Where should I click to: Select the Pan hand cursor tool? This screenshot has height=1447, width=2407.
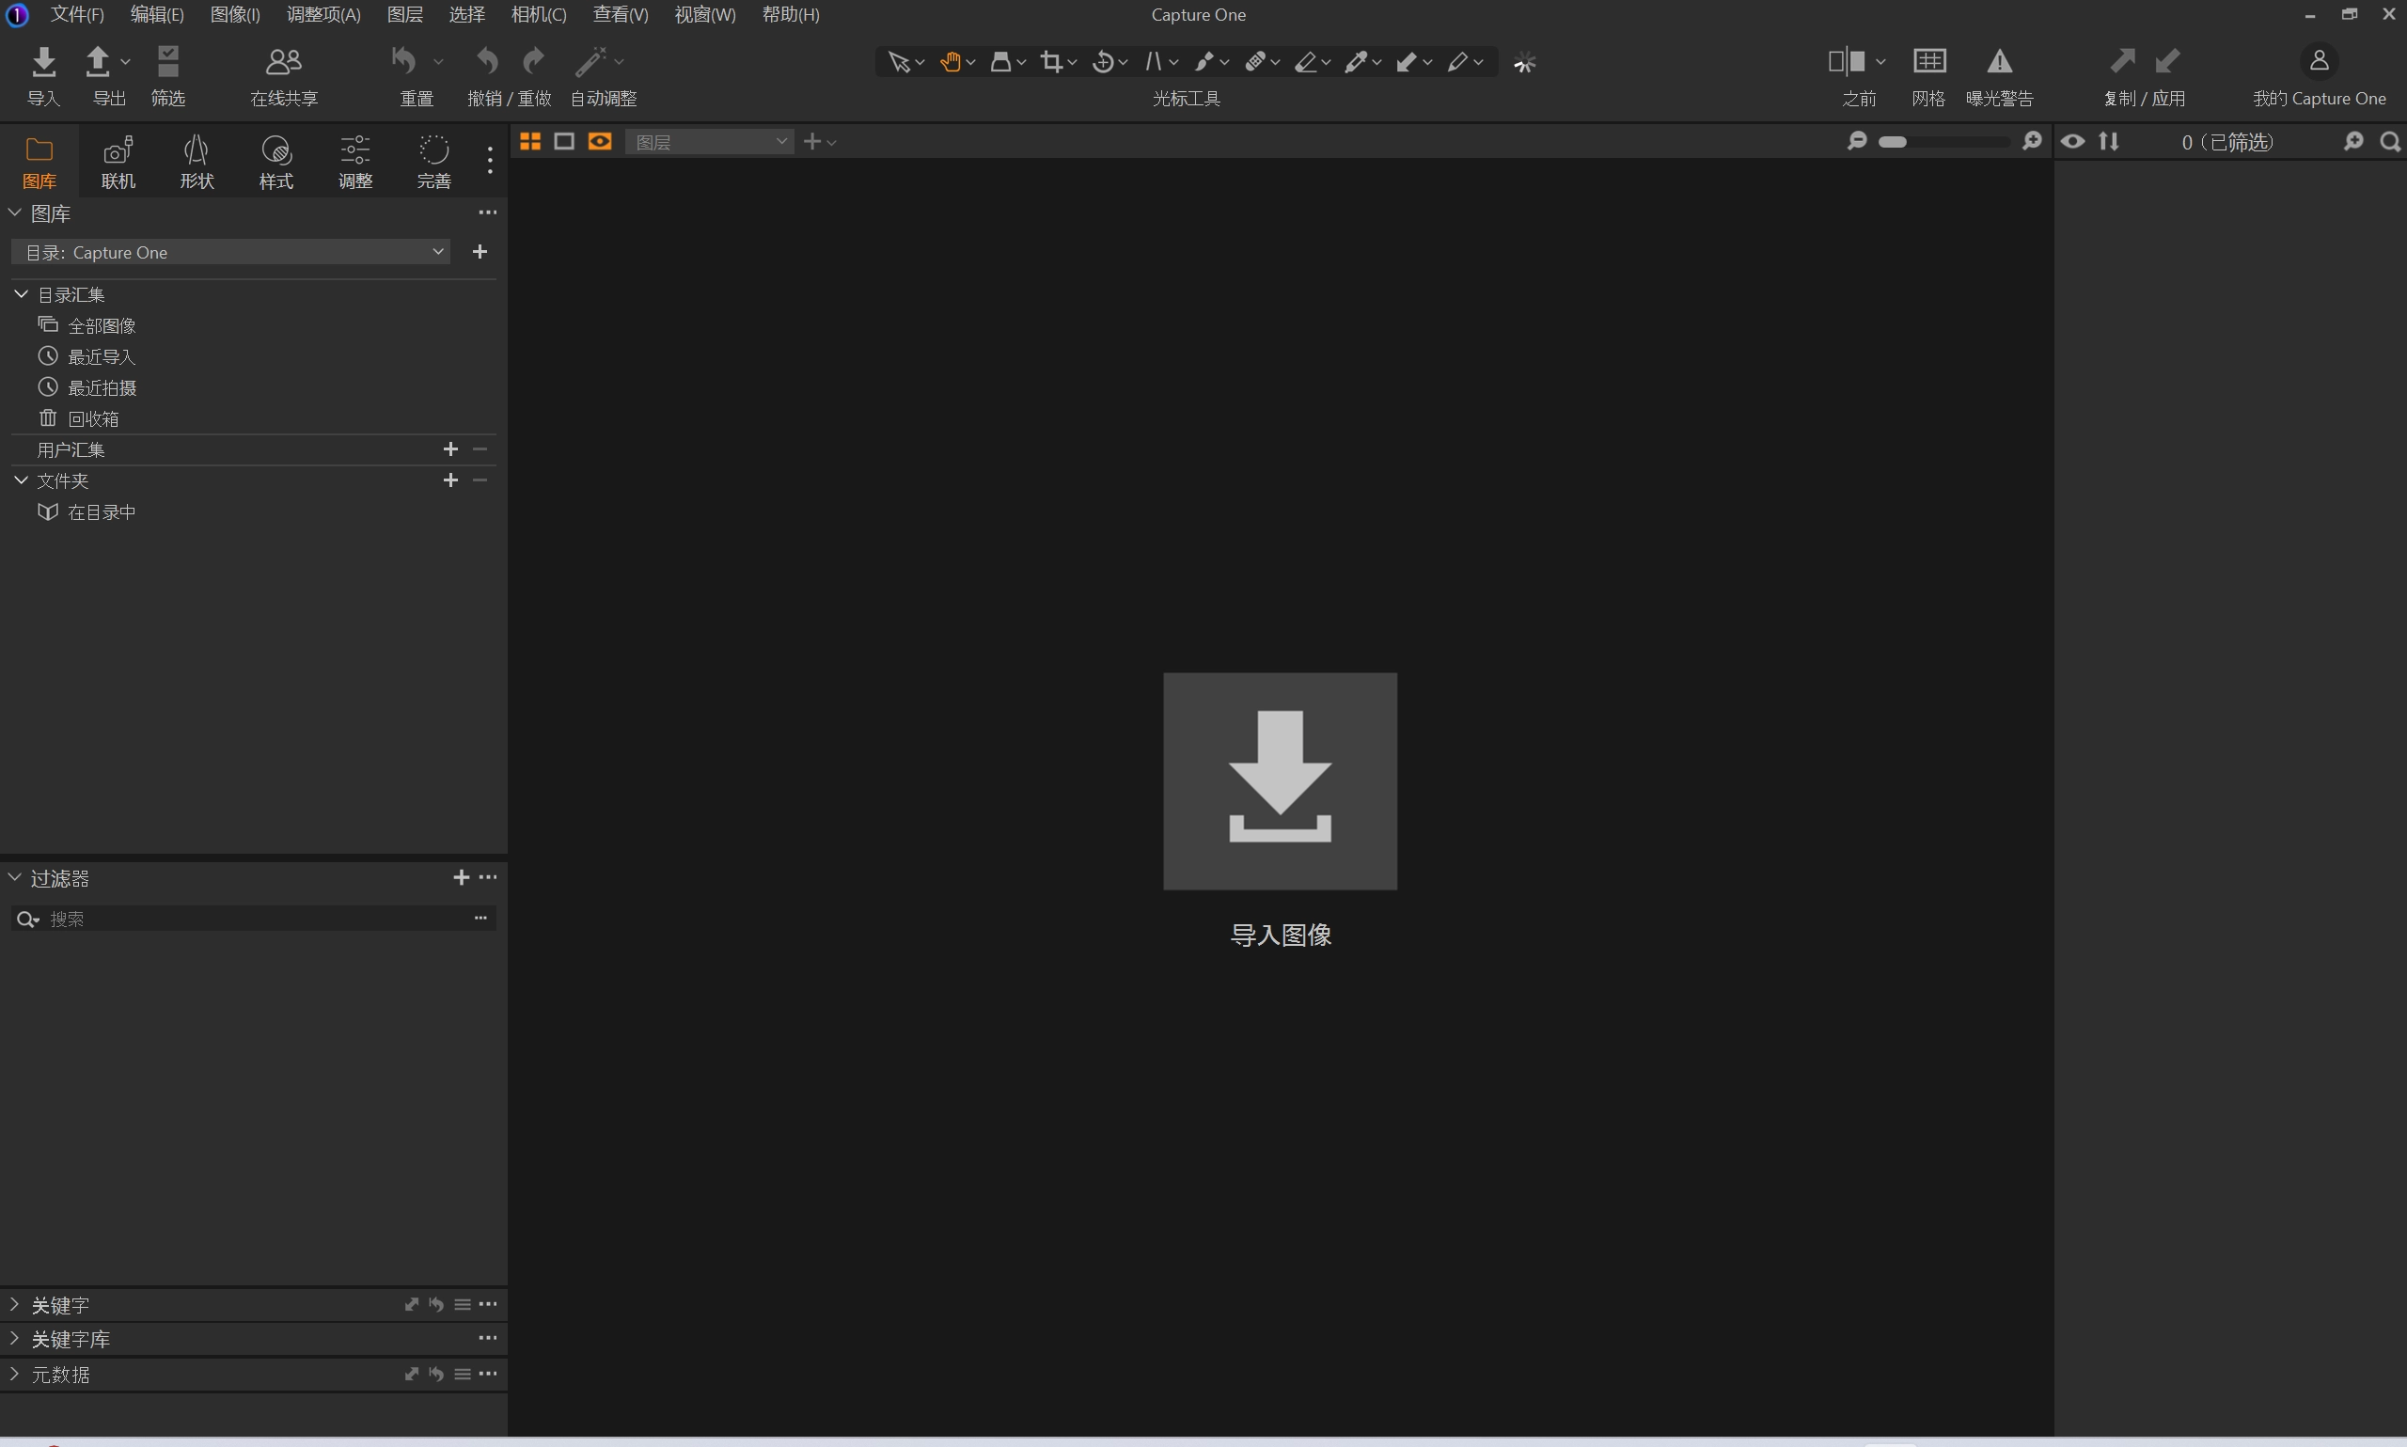pos(950,62)
